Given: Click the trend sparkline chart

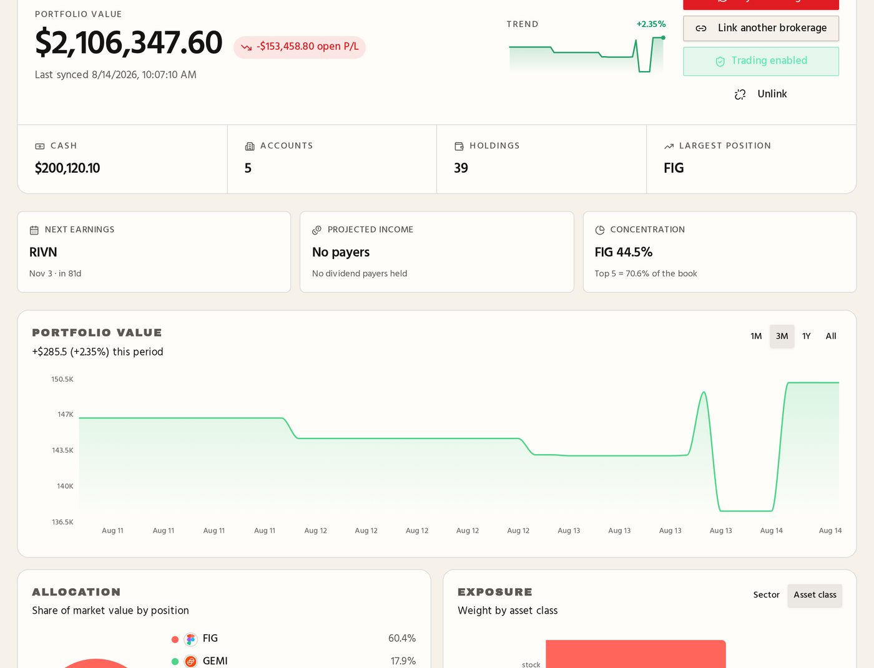Looking at the screenshot, I should pos(586,54).
